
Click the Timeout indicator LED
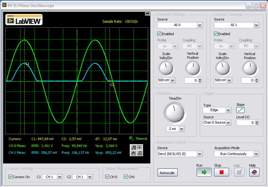click(131, 138)
